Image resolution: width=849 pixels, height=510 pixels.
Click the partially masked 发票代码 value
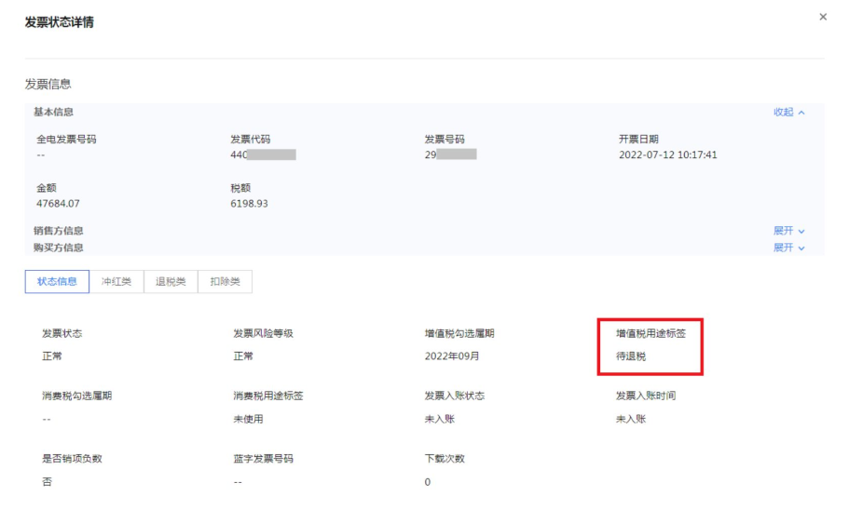[263, 155]
